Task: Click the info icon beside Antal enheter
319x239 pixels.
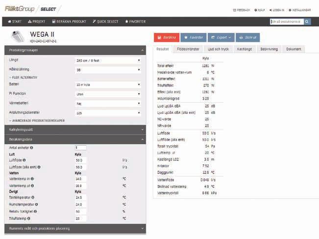Action: [31, 148]
